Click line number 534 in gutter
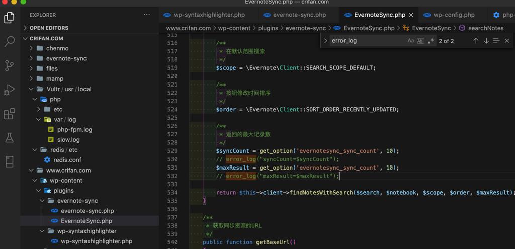 coord(172,193)
